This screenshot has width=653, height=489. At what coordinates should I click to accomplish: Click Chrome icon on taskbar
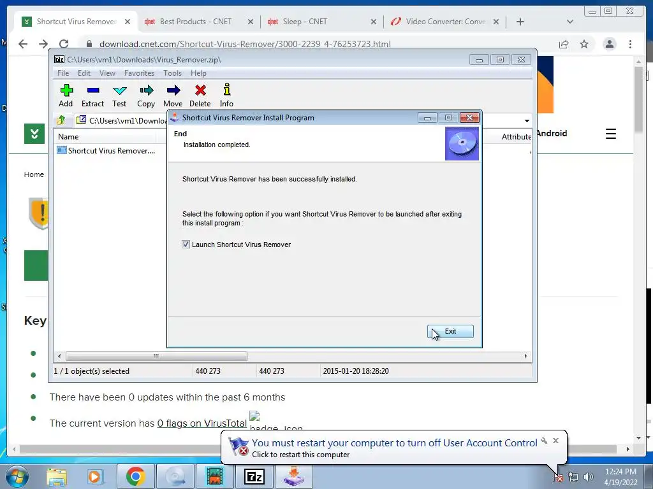pyautogui.click(x=135, y=476)
